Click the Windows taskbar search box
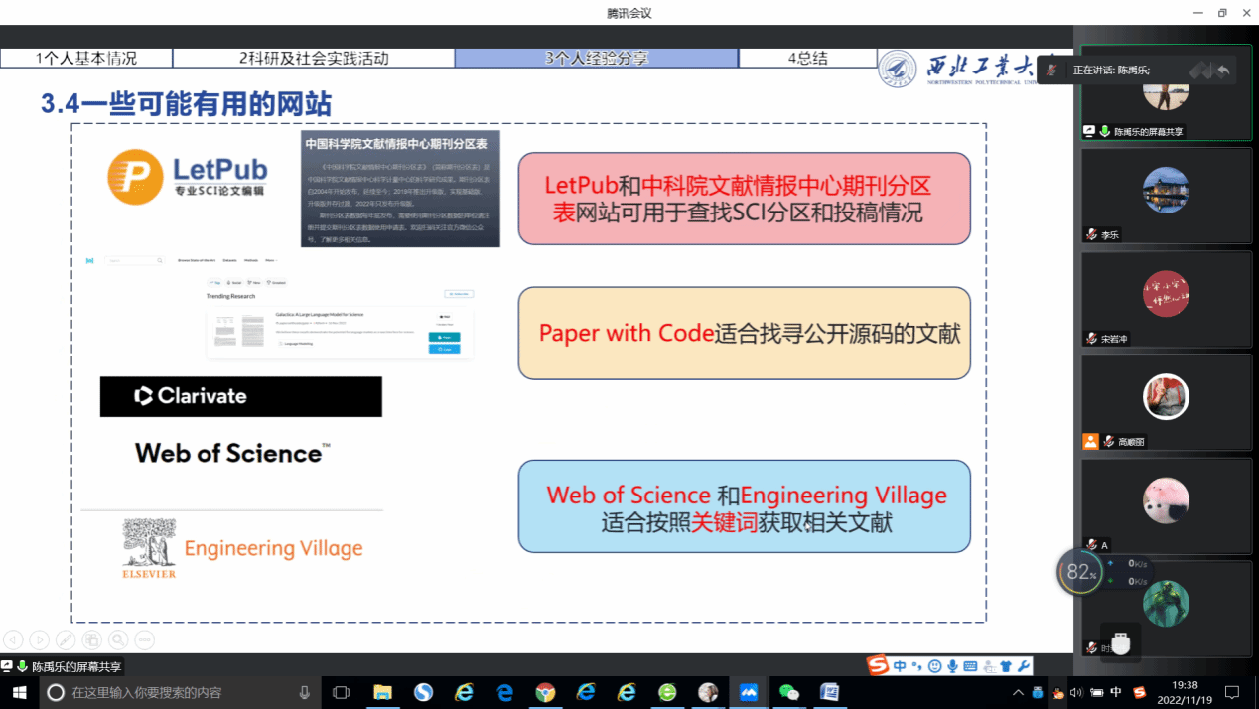The image size is (1259, 709). point(179,692)
